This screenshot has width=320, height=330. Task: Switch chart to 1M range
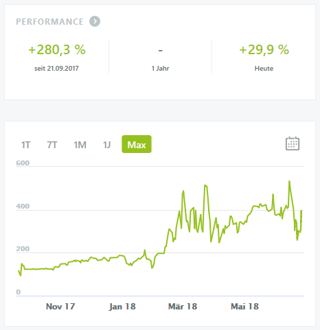80,145
